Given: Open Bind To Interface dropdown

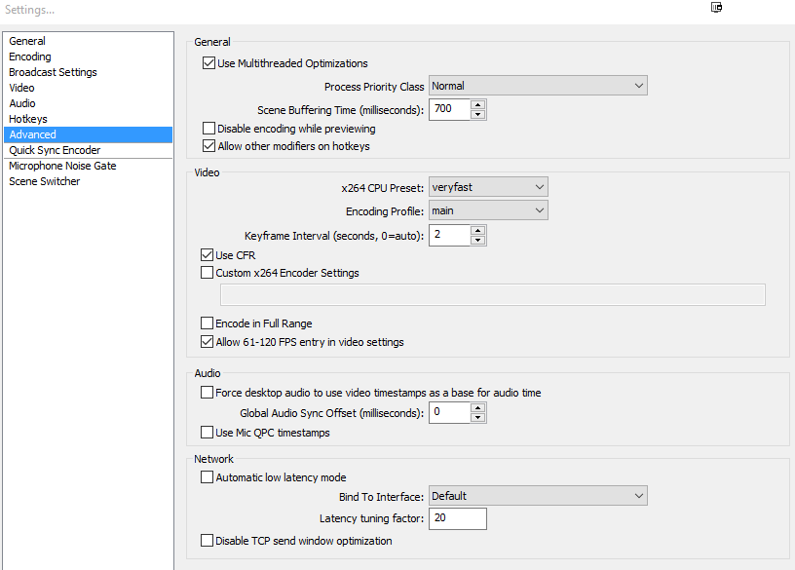Looking at the screenshot, I should tap(538, 496).
